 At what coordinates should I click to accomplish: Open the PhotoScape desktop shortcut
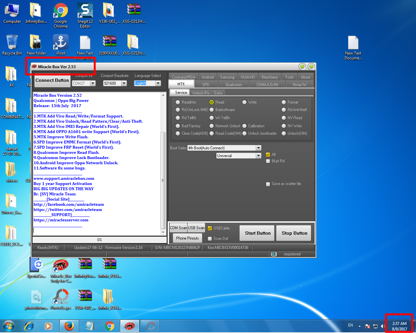[x=61, y=300]
